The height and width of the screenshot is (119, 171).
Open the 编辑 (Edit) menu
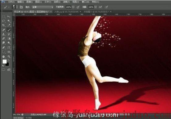point(20,2)
